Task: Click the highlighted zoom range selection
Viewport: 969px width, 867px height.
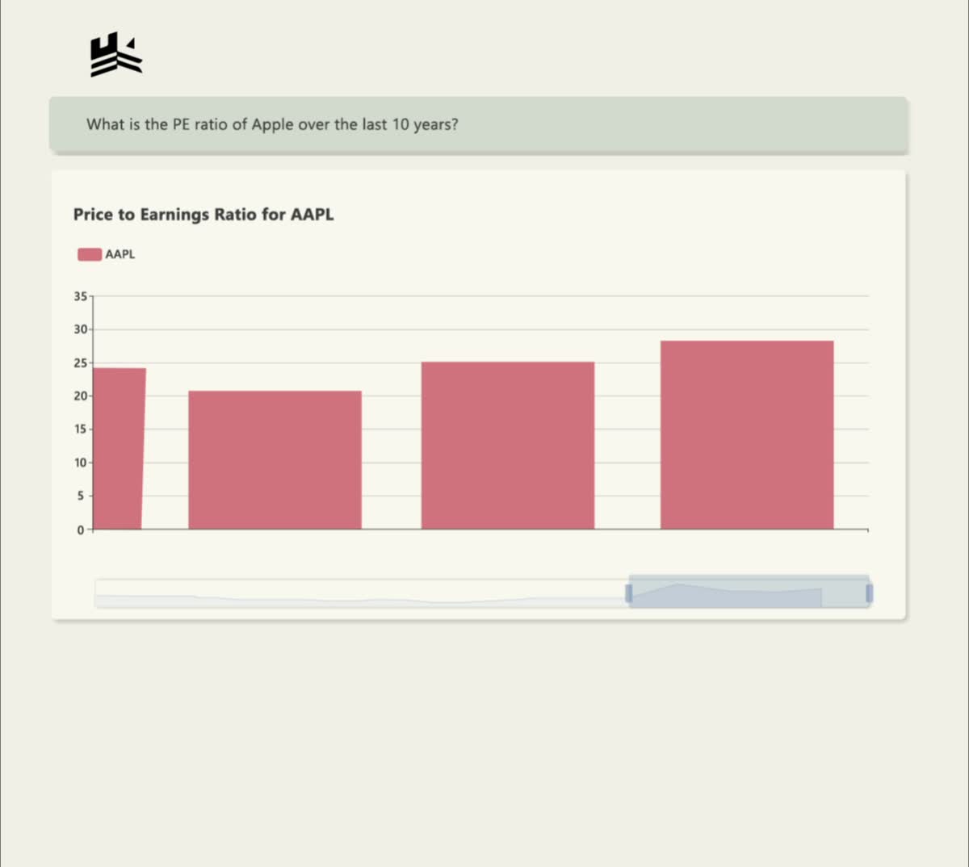Action: pos(749,592)
